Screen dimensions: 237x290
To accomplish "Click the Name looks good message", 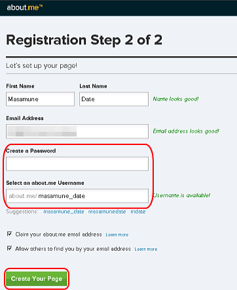I will click(175, 99).
